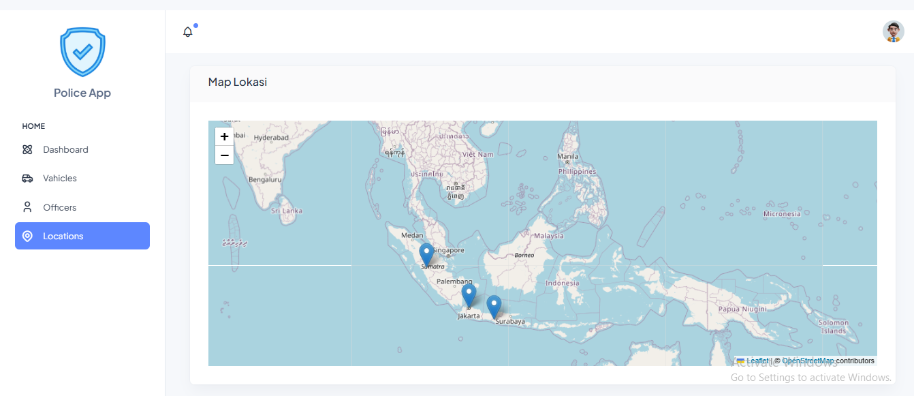
Task: Click the Vahicles truck icon
Action: pos(27,179)
